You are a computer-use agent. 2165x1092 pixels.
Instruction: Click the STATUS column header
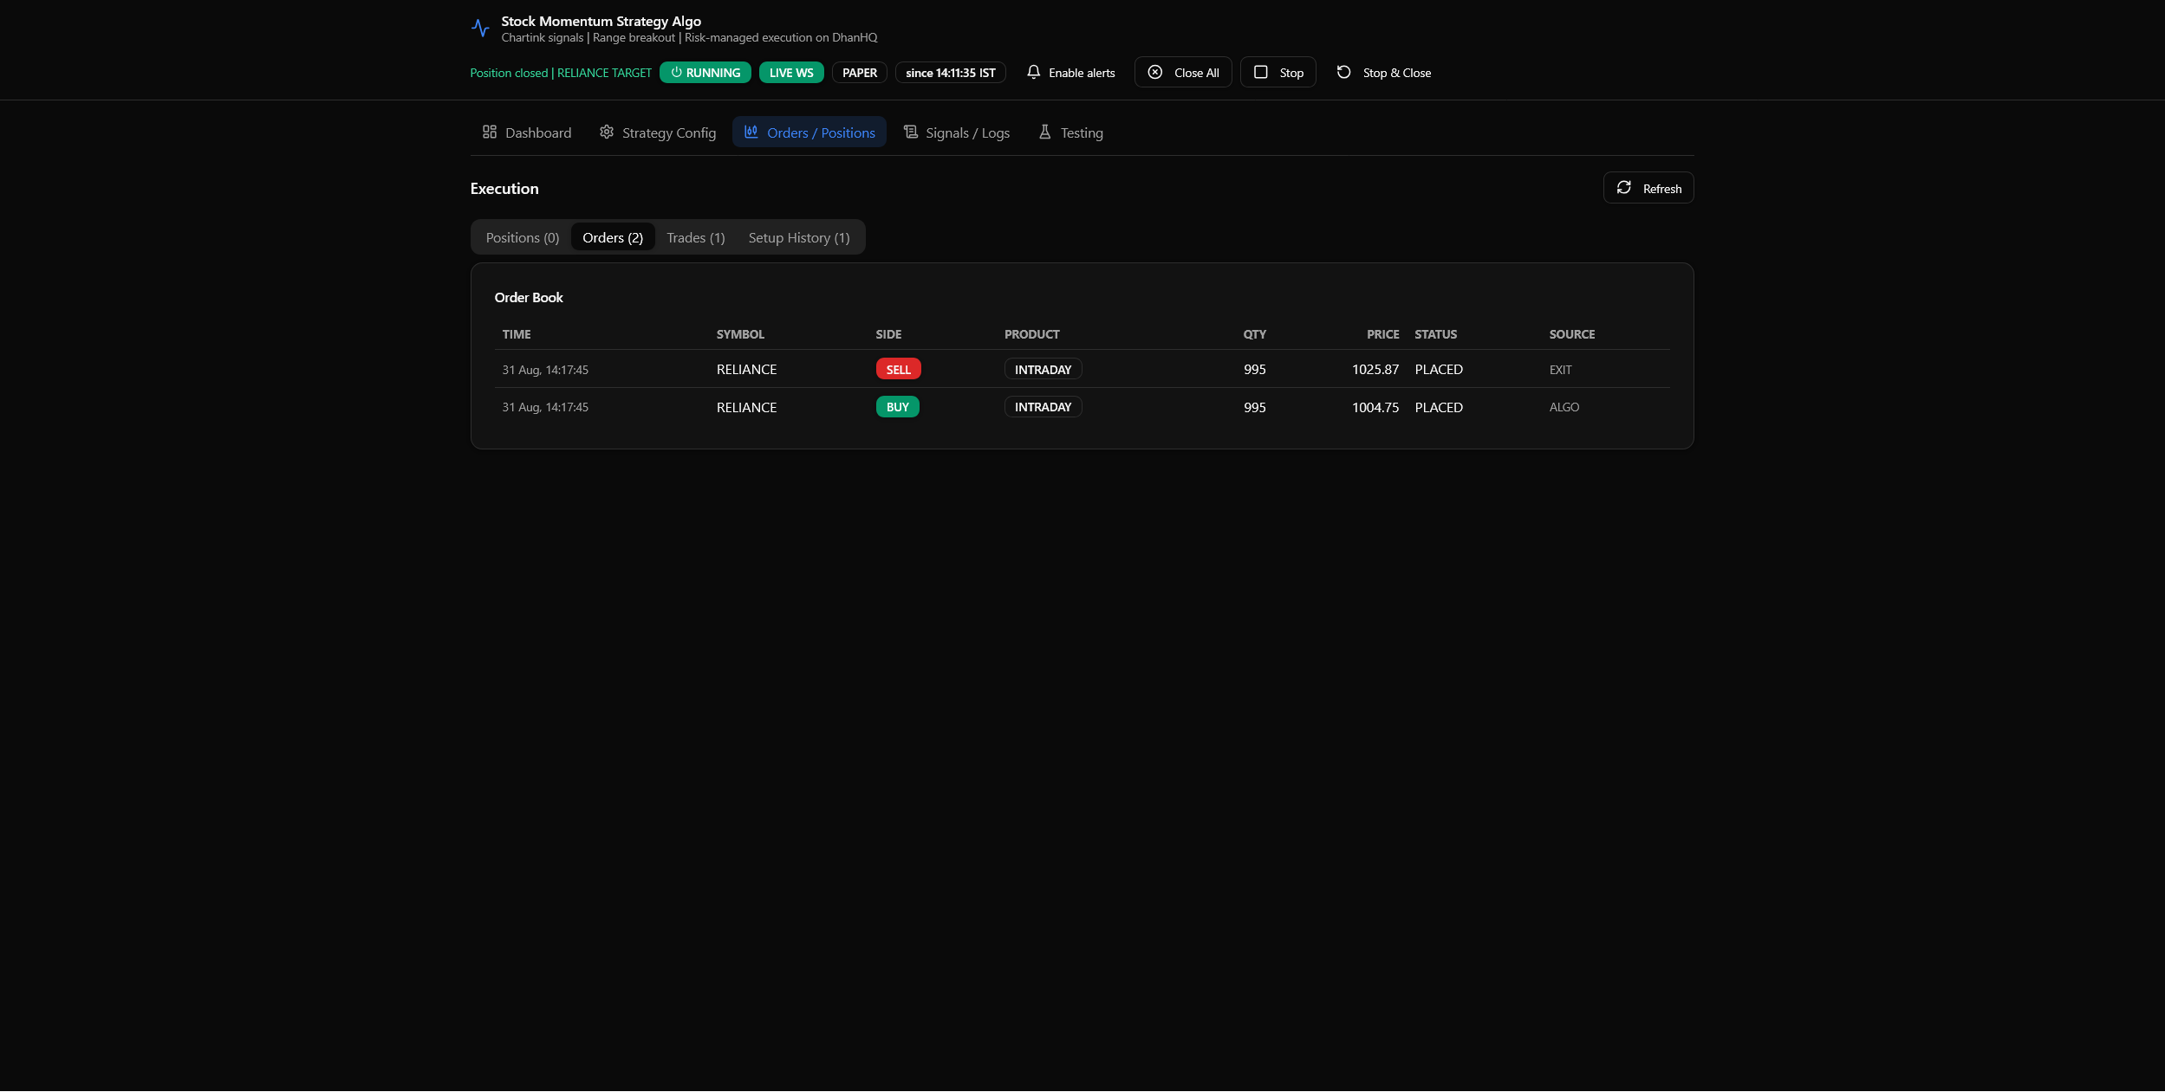(1436, 334)
